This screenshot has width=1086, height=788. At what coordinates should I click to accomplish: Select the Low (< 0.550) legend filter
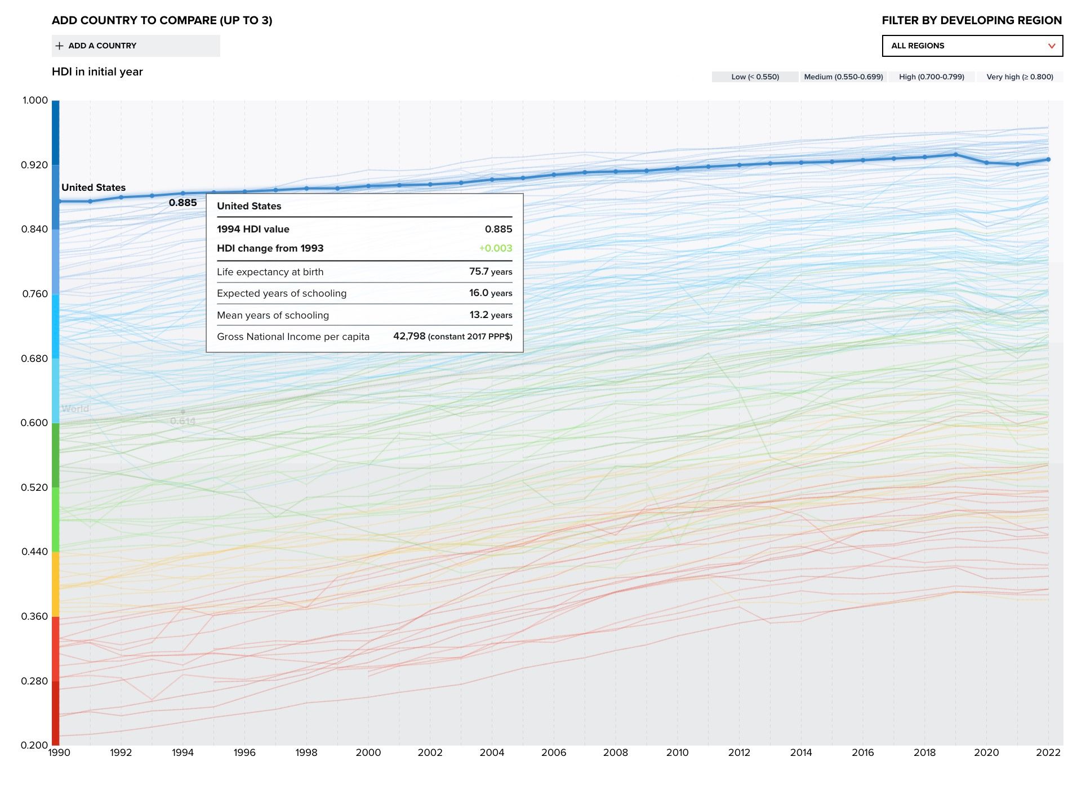pyautogui.click(x=755, y=77)
